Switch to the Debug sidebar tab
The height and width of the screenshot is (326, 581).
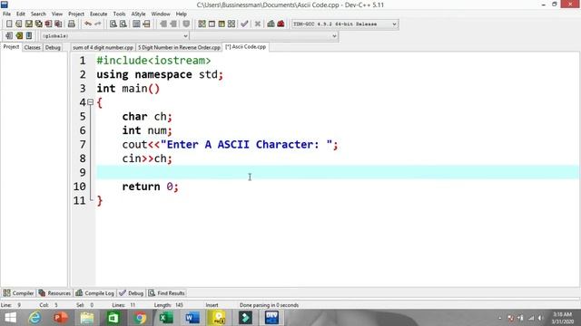[x=53, y=47]
